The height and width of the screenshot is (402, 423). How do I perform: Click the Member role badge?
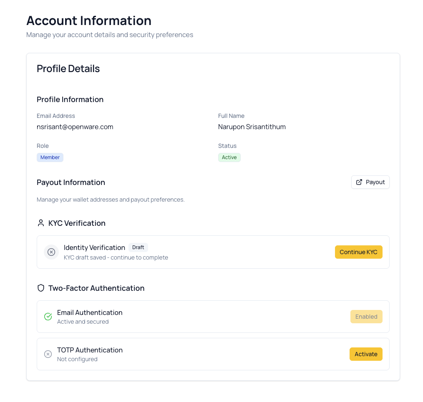50,157
